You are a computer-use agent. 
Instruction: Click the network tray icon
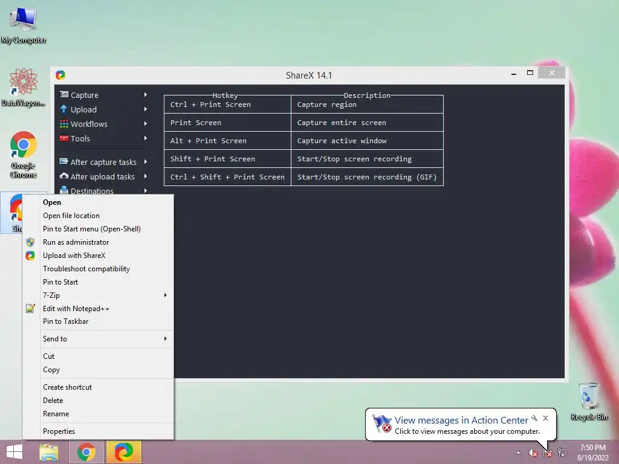pyautogui.click(x=562, y=453)
